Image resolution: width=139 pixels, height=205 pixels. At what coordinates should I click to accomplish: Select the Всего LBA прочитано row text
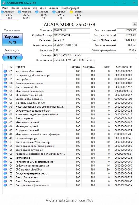point(28,181)
